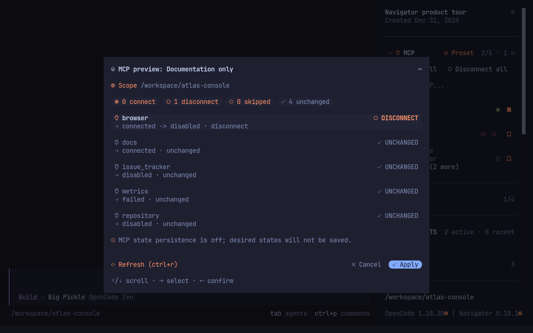Viewport: 533px width, 333px height.
Task: Click the 'failed · unchanged' detail line
Action: (155, 199)
